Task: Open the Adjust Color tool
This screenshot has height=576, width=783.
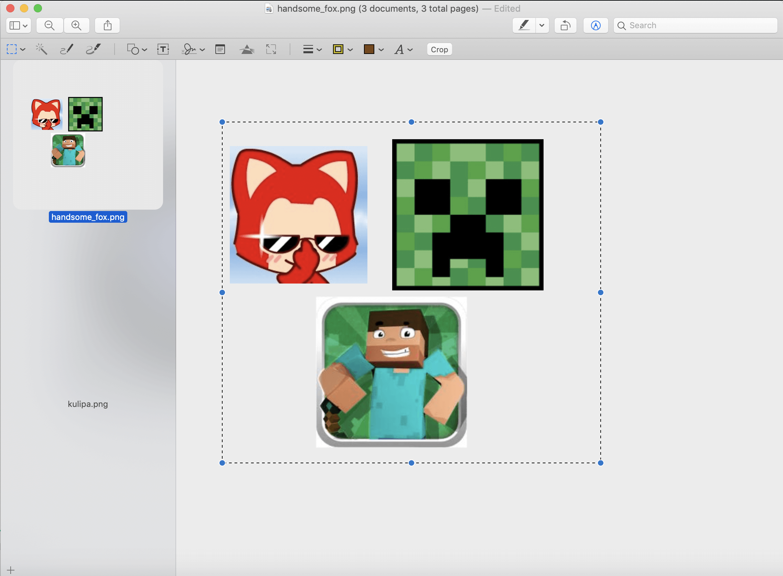Action: pyautogui.click(x=247, y=49)
